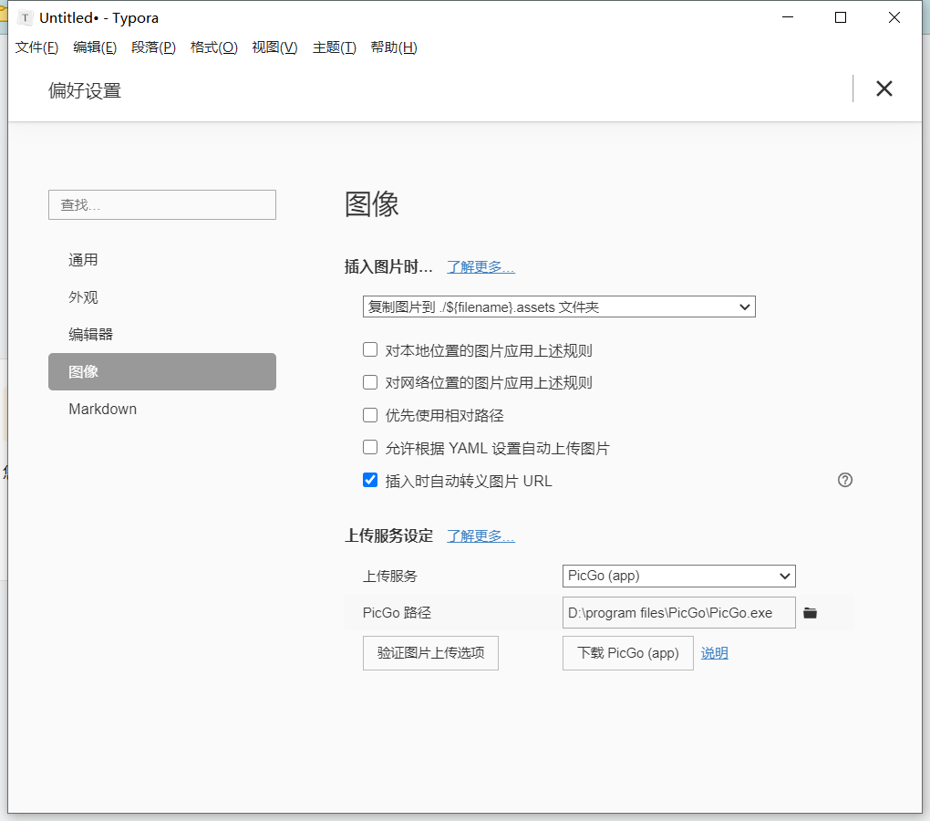This screenshot has height=821, width=930.
Task: Minimize the Typora window
Action: tap(788, 18)
